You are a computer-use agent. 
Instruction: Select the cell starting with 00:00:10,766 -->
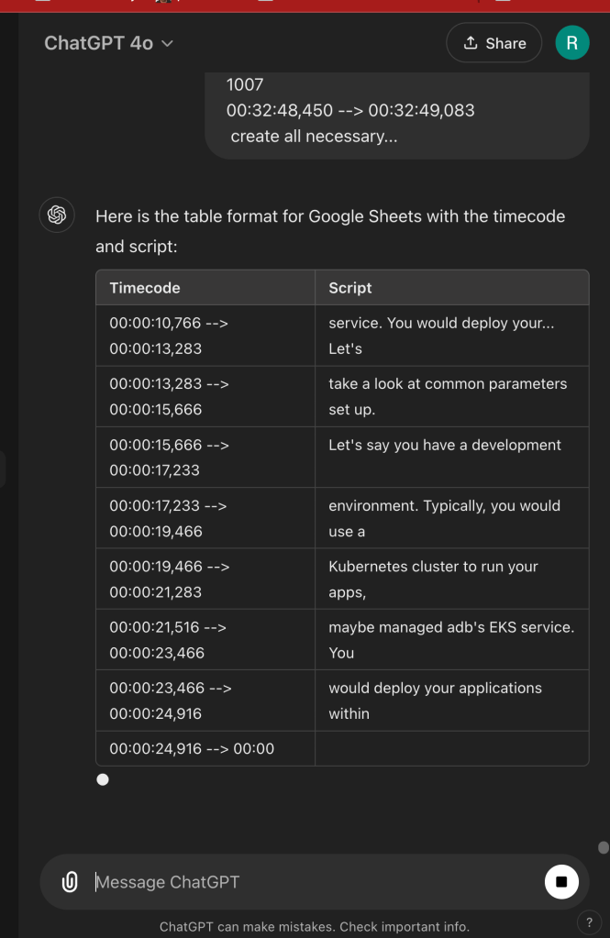(205, 336)
